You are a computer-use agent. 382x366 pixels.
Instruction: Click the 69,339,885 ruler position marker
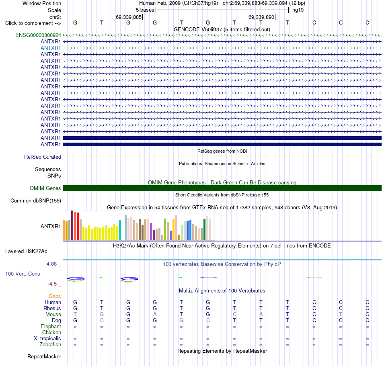pyautogui.click(x=129, y=17)
